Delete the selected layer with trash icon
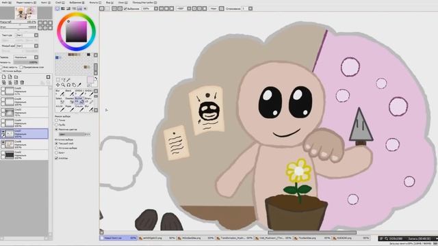This screenshot has height=246, width=438. coord(23,82)
